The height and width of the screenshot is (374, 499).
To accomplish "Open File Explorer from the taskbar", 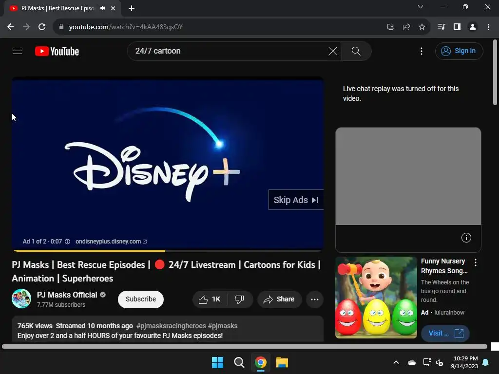I will pyautogui.click(x=282, y=362).
